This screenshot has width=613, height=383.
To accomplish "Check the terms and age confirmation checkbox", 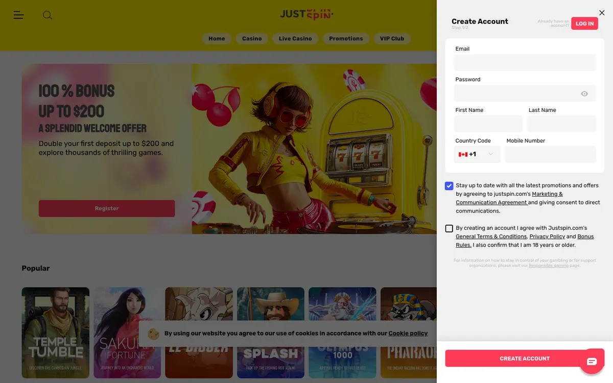I will (449, 228).
